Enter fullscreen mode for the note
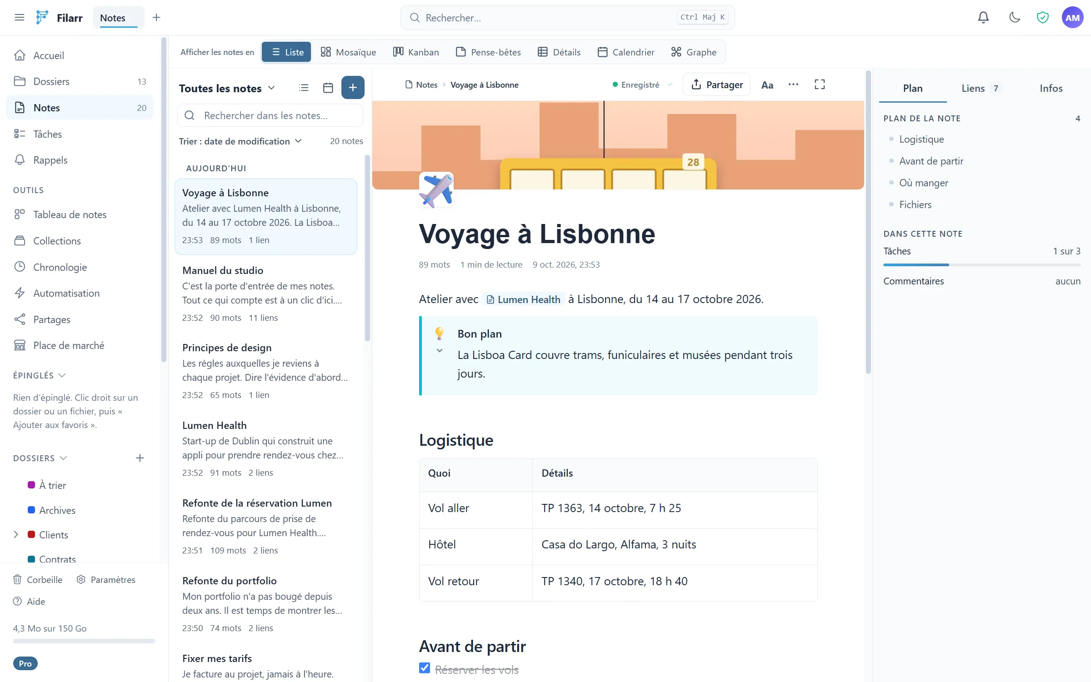This screenshot has width=1091, height=682. click(x=820, y=85)
